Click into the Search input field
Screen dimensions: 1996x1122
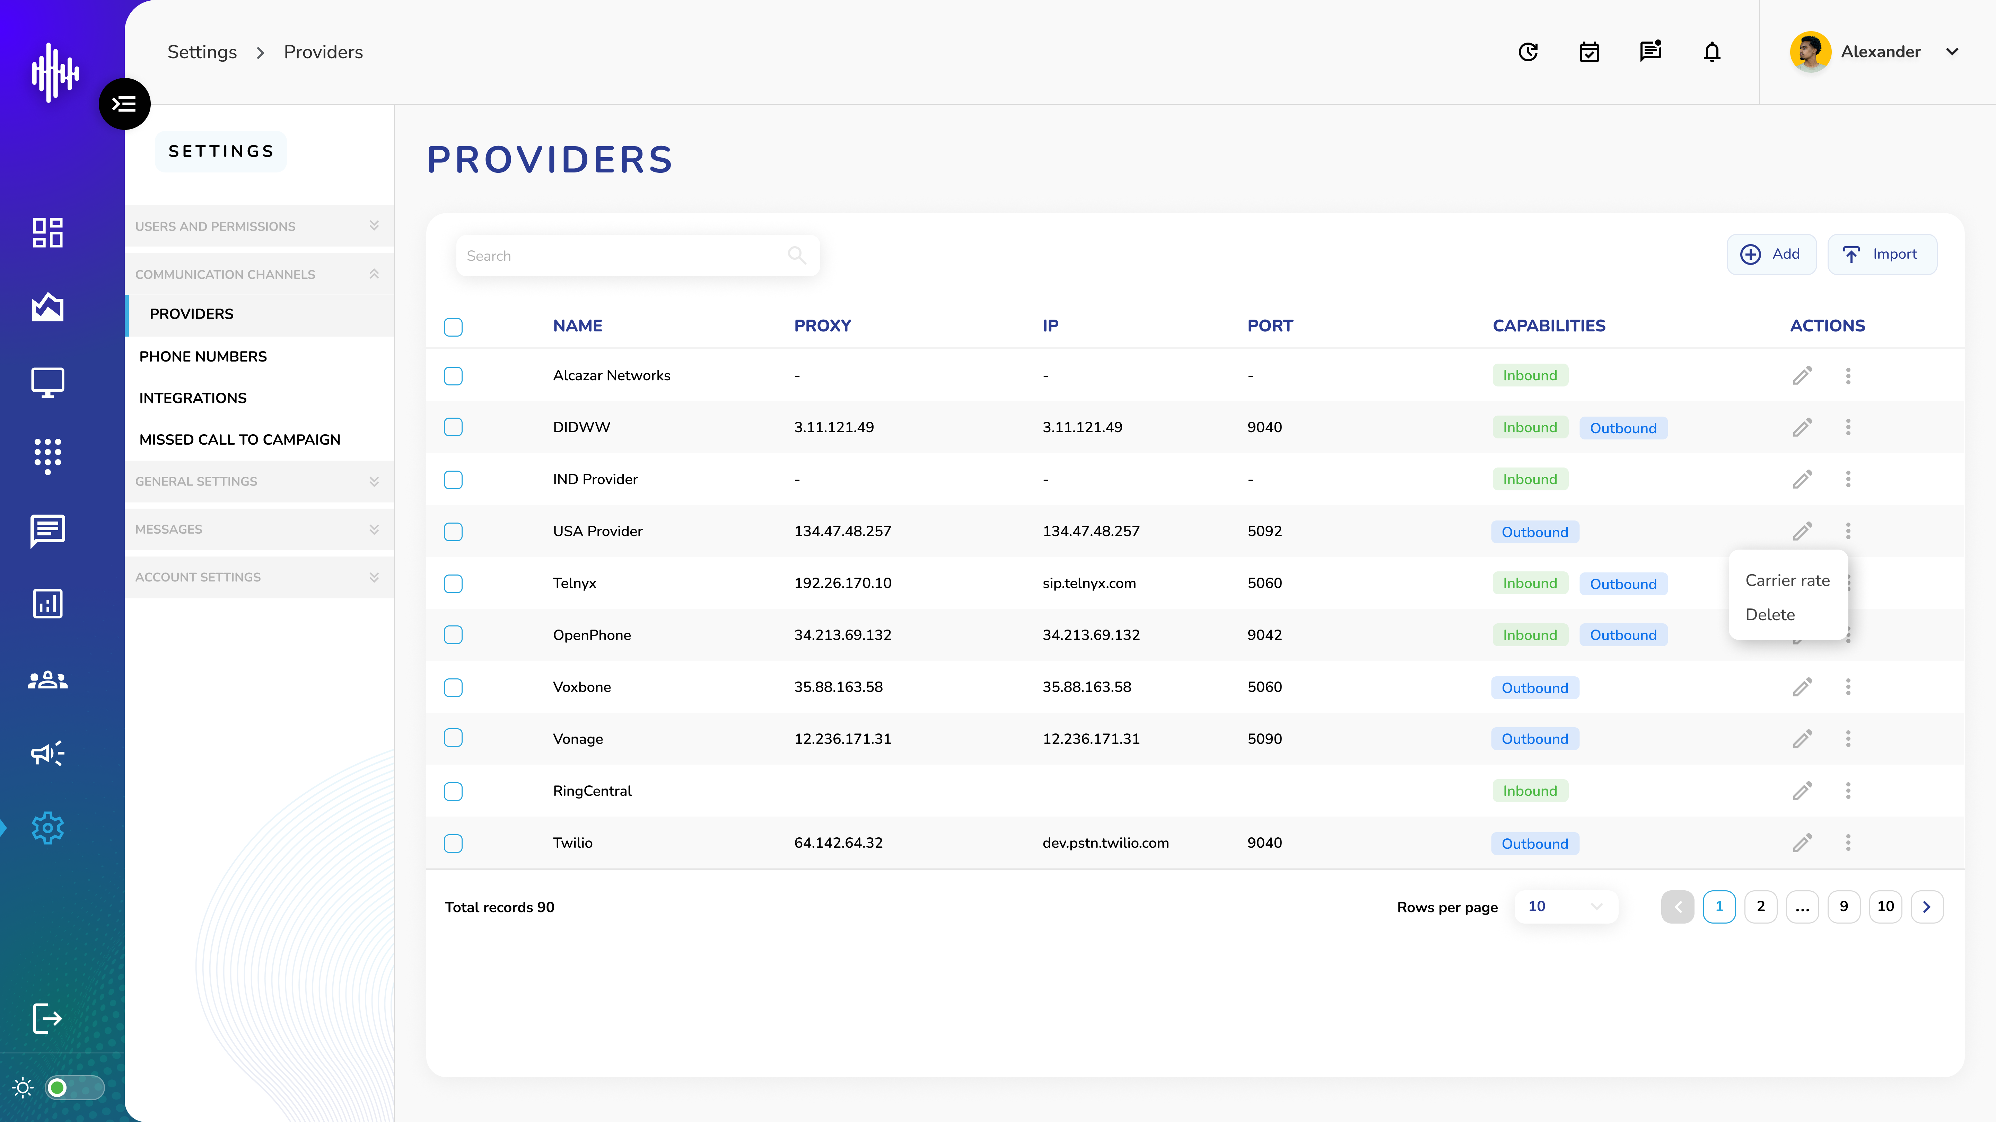point(638,256)
